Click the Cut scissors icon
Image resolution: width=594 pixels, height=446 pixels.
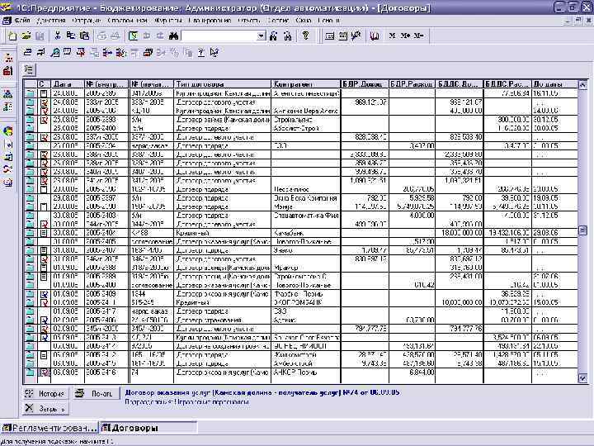tap(57, 36)
